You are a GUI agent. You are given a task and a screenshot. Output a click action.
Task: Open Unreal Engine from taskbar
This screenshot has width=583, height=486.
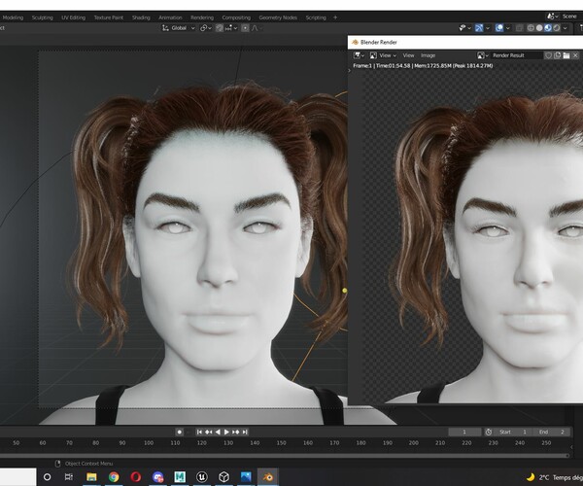[x=202, y=476]
